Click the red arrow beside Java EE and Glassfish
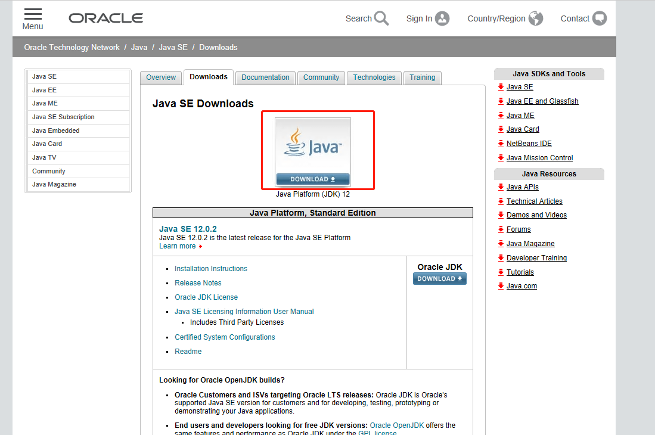The width and height of the screenshot is (655, 435). pyautogui.click(x=501, y=101)
